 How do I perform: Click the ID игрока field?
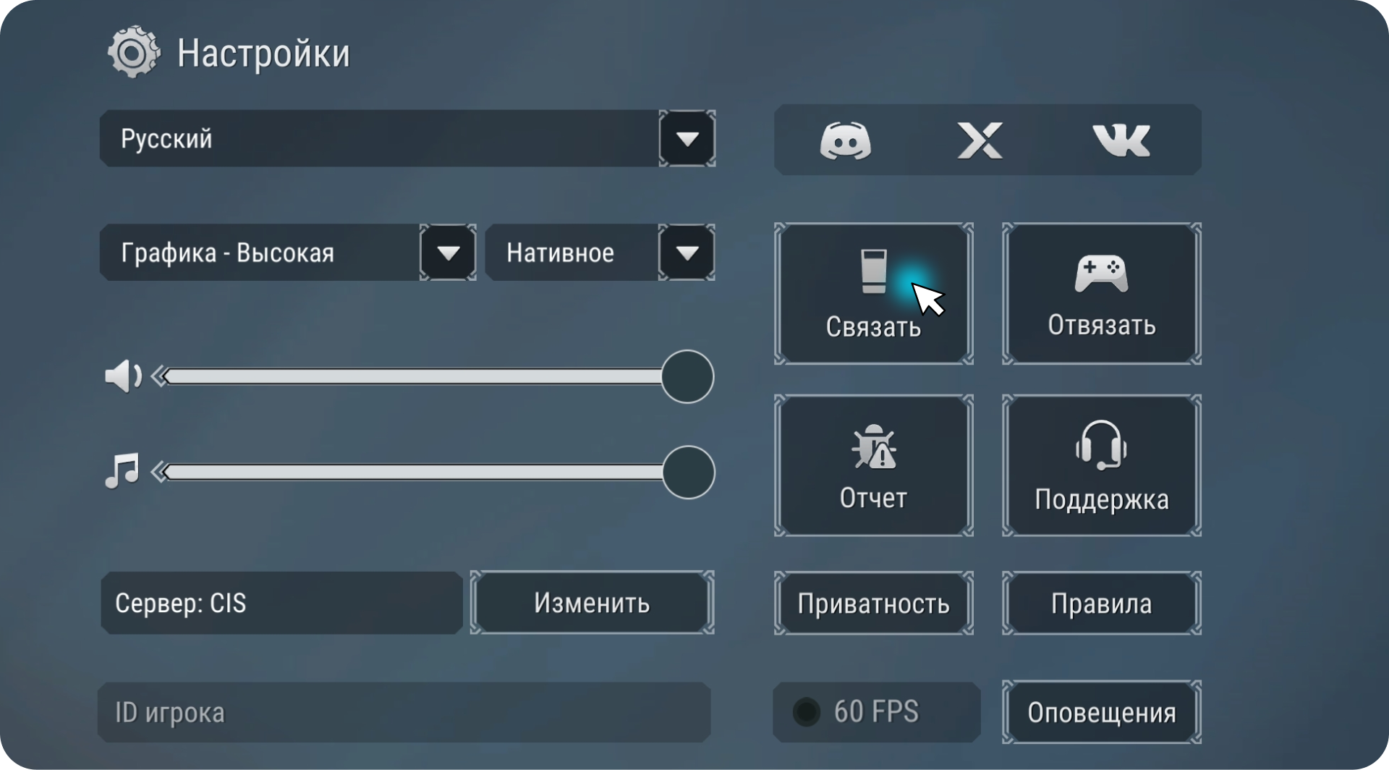[x=404, y=712]
